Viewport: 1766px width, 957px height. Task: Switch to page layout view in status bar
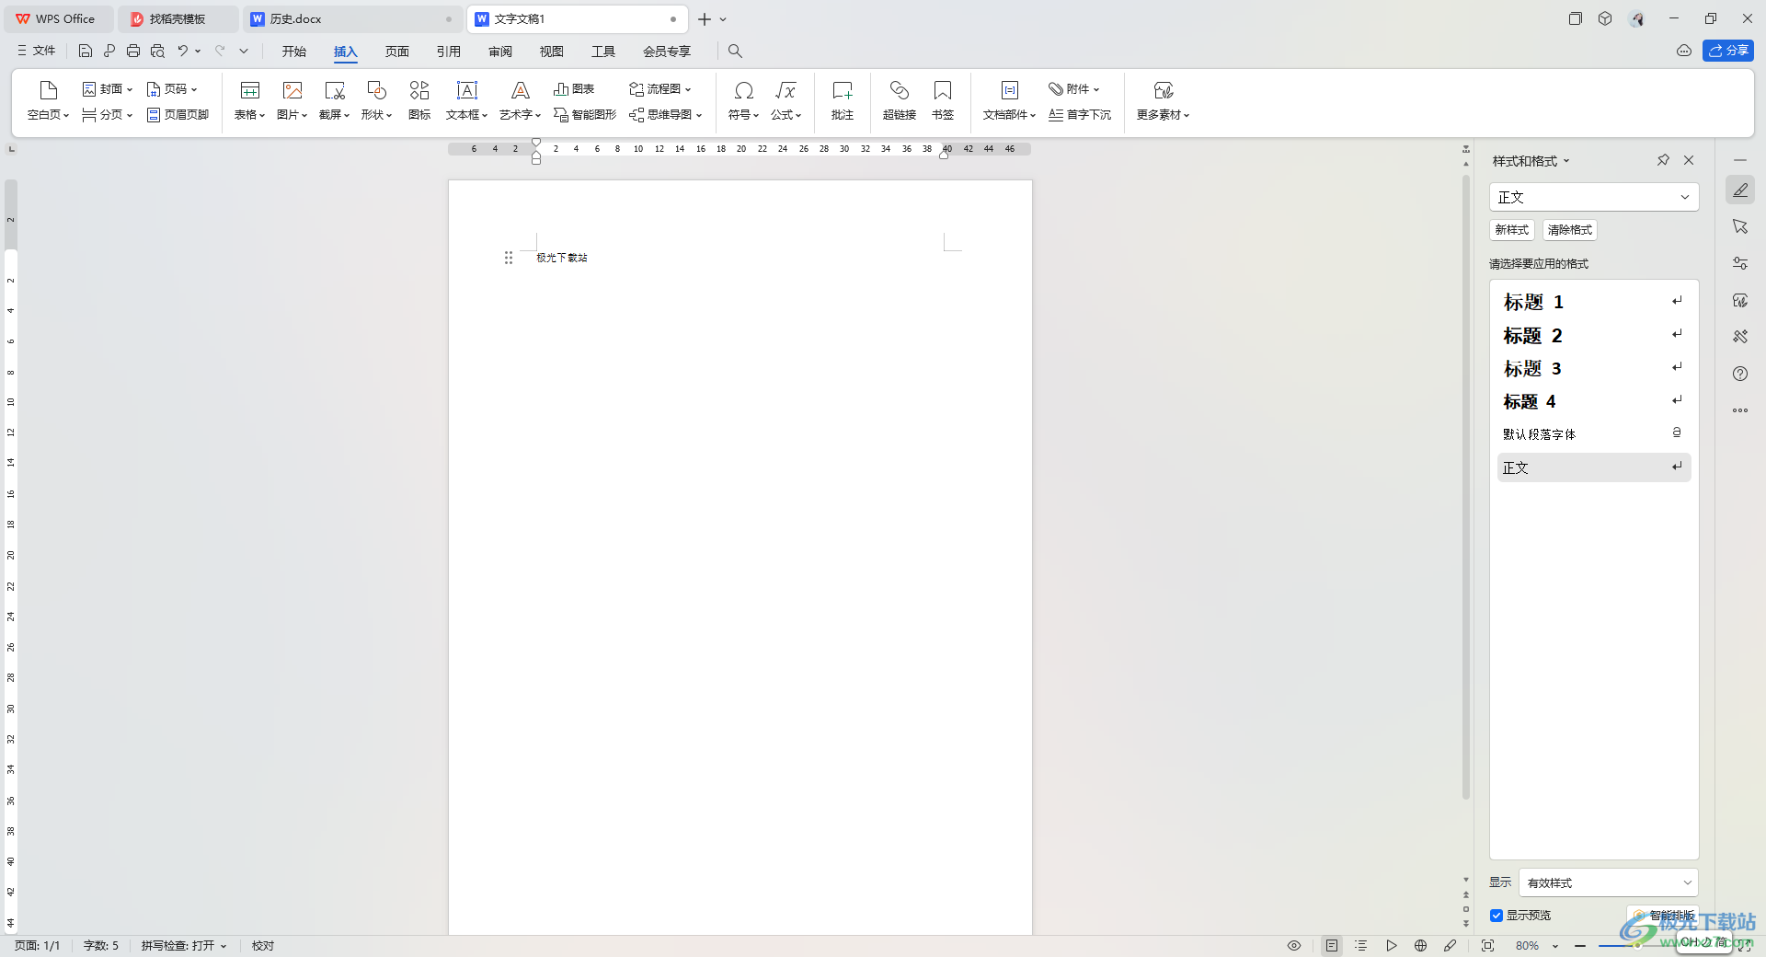coord(1332,946)
